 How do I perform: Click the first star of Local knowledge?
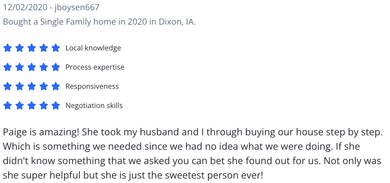(8, 48)
